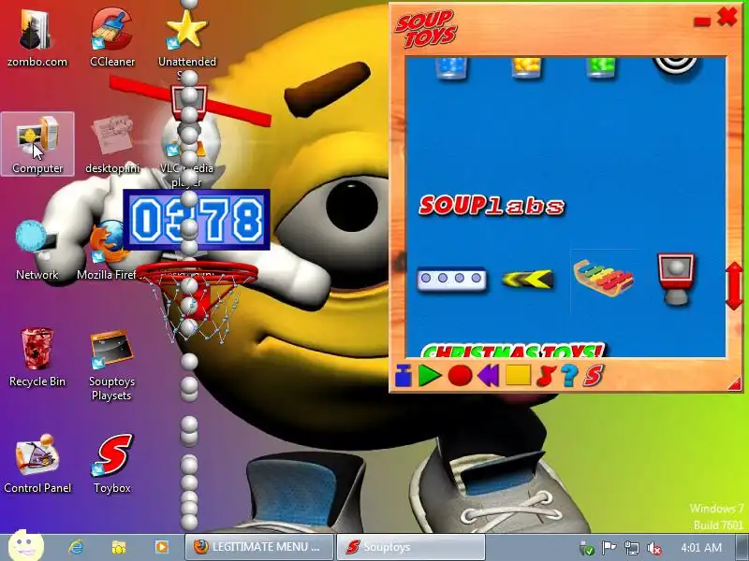The height and width of the screenshot is (561, 749).
Task: Click the green play button in Souptoys
Action: 429,376
